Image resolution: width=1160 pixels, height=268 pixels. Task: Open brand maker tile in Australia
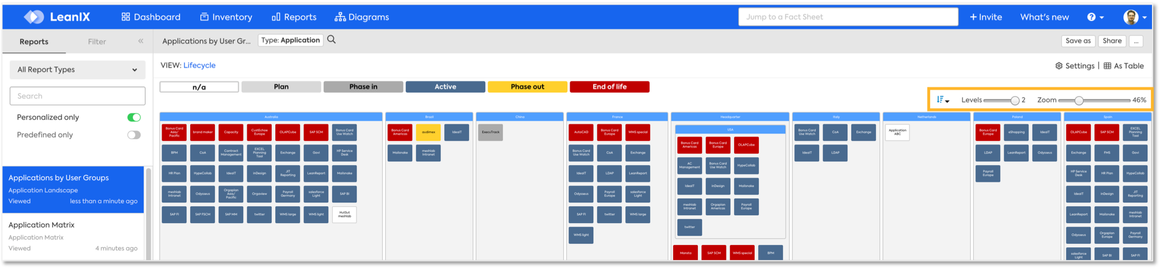(x=202, y=132)
